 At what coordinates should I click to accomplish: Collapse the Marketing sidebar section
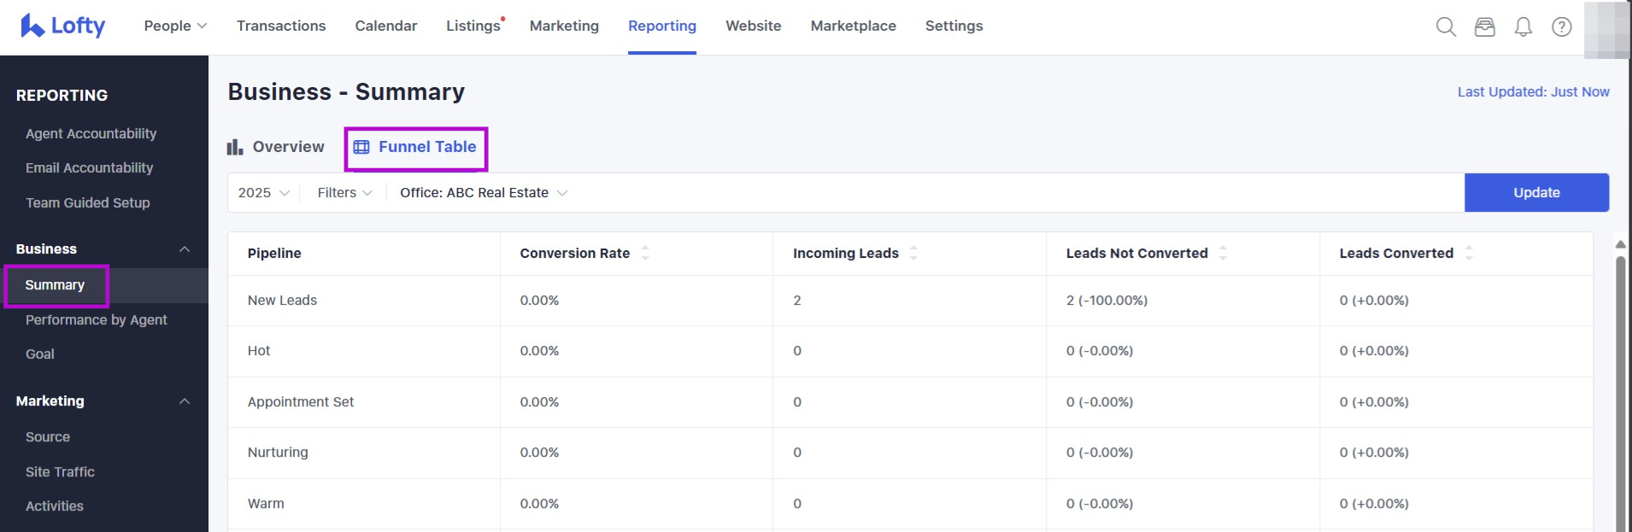click(x=184, y=401)
